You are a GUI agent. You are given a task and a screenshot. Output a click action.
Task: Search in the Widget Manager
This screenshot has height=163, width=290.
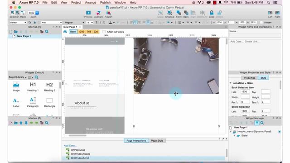262,123
